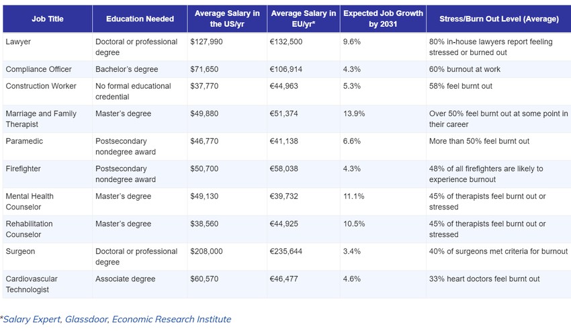Select the Mental Health Counselor cell

(30, 201)
